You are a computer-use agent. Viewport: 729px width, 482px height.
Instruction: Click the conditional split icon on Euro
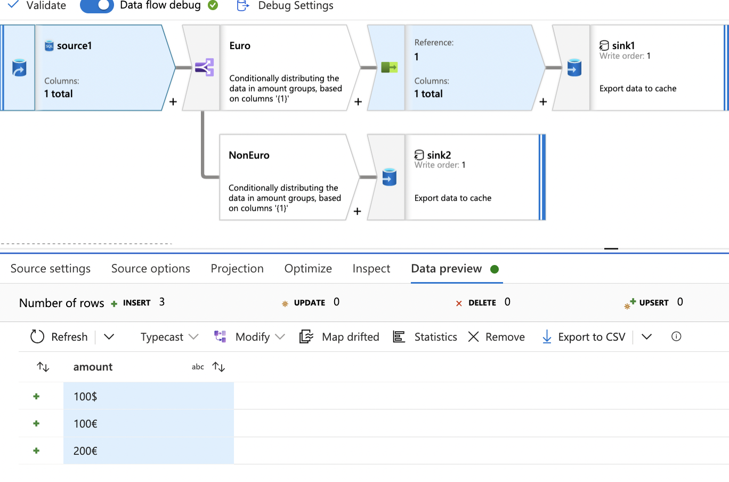pos(204,68)
